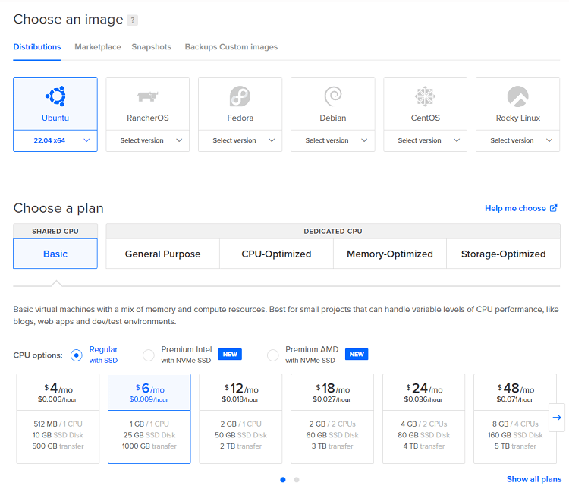Expand the Fedora Select version dropdown

pos(240,140)
